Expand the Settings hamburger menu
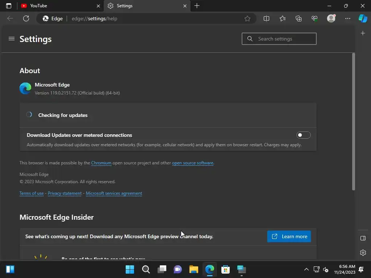This screenshot has width=371, height=278. (x=12, y=38)
